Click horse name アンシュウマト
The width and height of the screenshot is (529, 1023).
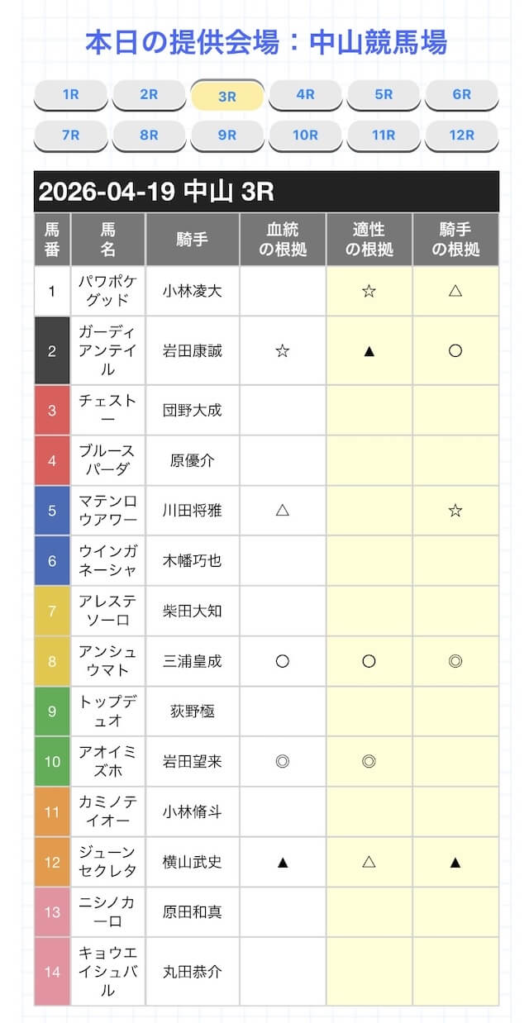[107, 661]
